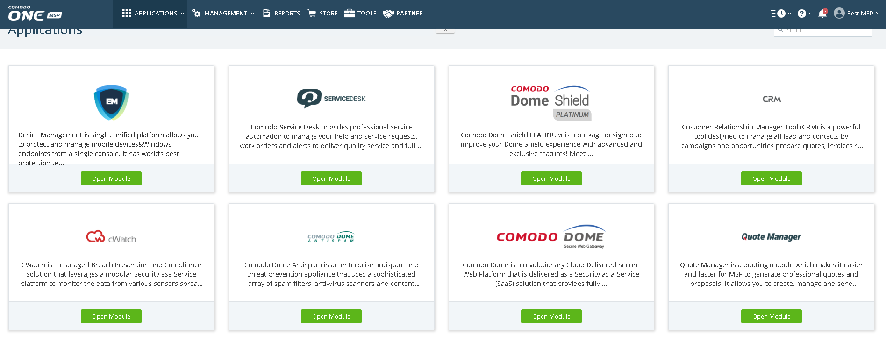Click the Search input field
Screen dimensions: 886x342
(823, 31)
